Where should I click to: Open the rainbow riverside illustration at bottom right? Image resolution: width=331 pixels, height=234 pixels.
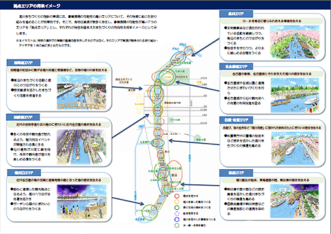[295, 201]
